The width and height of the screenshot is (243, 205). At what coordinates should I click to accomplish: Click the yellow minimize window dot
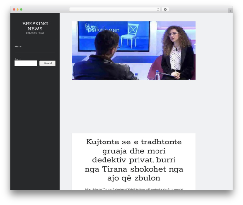[x=17, y=10]
